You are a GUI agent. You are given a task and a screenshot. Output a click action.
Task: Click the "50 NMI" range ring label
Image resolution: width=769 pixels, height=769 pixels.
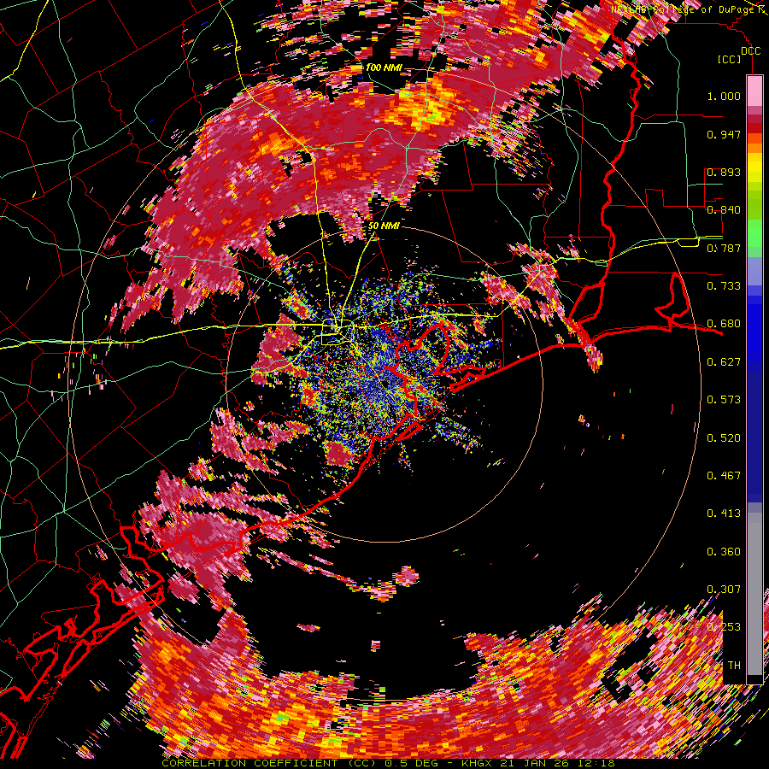pyautogui.click(x=384, y=226)
